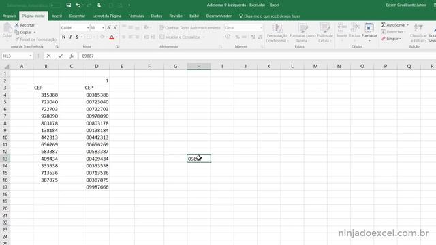Select row 13 header
The image size is (436, 245).
click(x=5, y=159)
